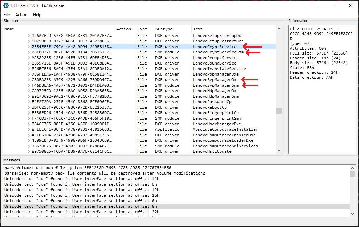Select GUID 5D758BFB-B323-4F6C-9017-A3238CE6 row
359x227 pixels.
click(x=72, y=41)
